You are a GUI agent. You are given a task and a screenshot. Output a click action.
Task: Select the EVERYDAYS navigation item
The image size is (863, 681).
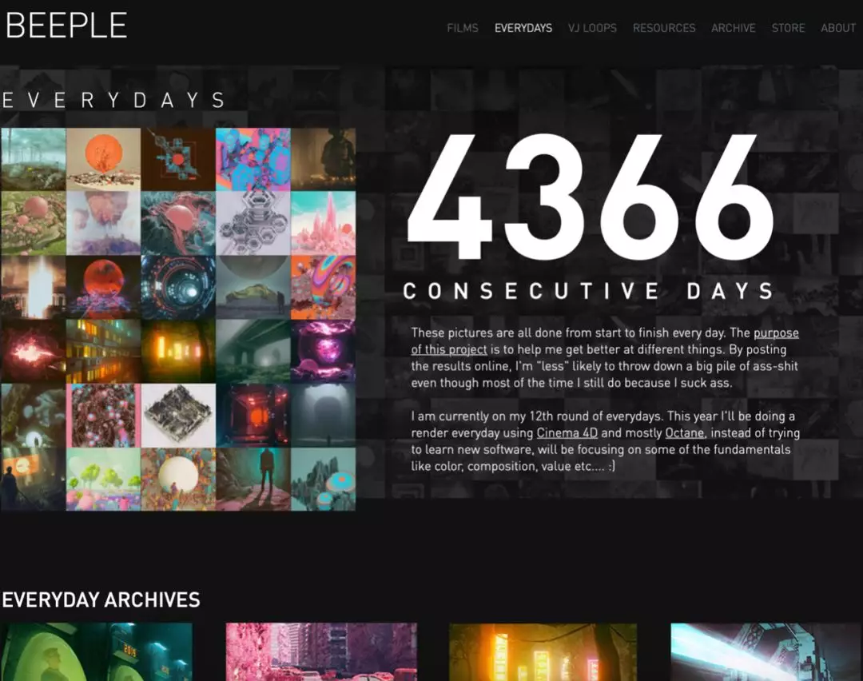point(523,28)
